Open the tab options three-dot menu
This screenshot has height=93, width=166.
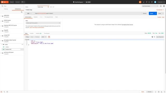point(53,7)
